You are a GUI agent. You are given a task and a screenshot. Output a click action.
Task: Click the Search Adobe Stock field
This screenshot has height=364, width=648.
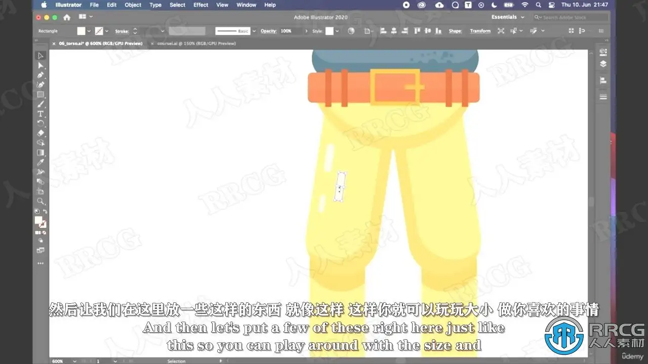coord(571,17)
